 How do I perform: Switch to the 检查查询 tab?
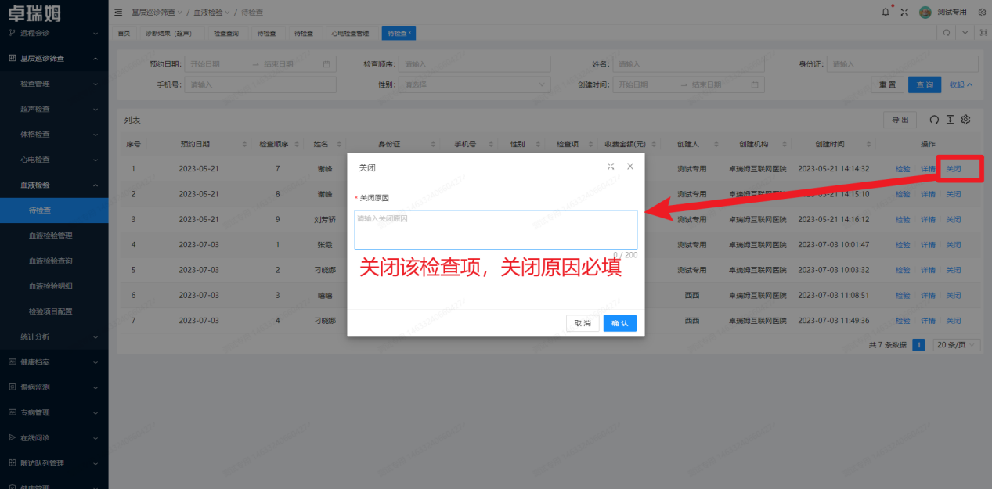click(226, 33)
